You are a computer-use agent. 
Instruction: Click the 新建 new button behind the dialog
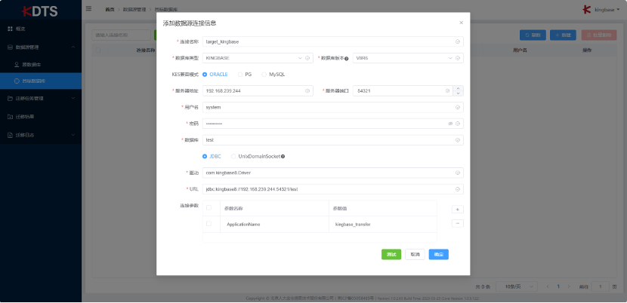(x=563, y=35)
